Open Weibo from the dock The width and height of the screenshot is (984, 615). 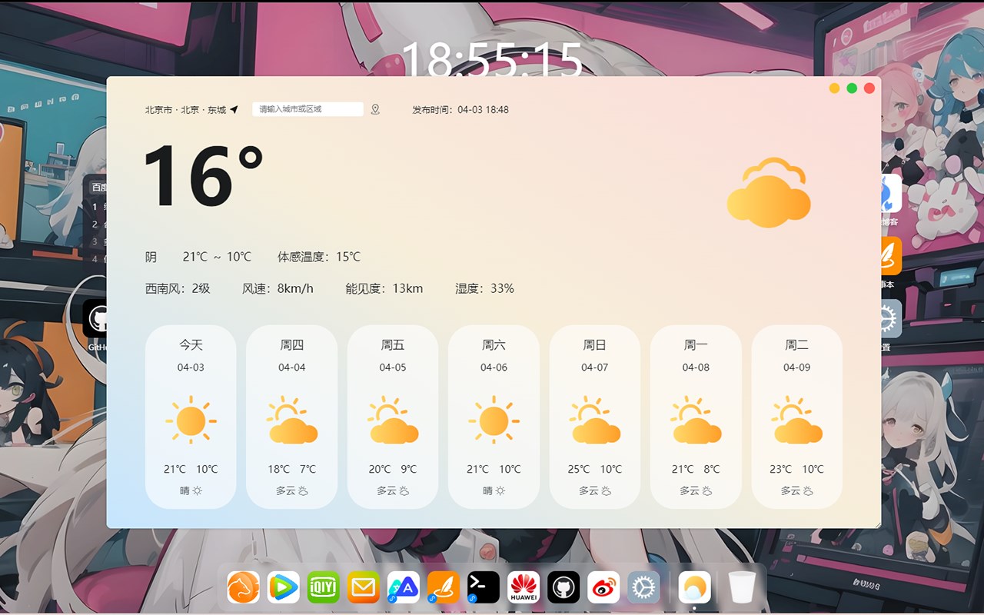[x=603, y=587]
